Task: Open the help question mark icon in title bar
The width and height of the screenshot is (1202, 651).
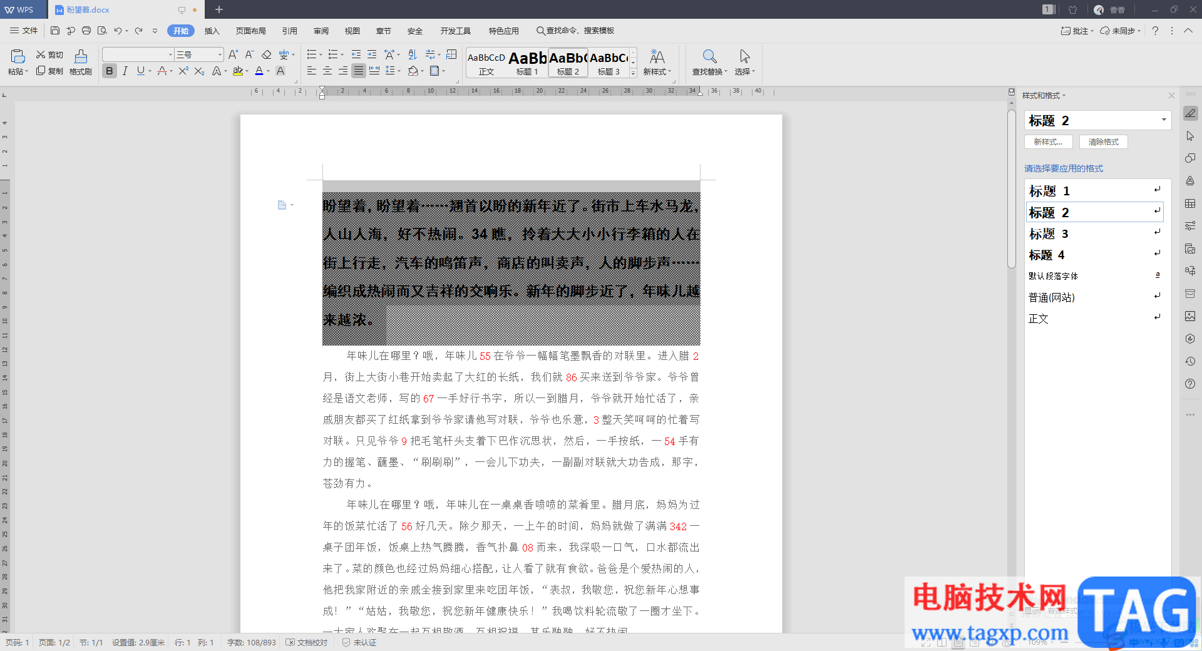Action: pyautogui.click(x=1155, y=31)
